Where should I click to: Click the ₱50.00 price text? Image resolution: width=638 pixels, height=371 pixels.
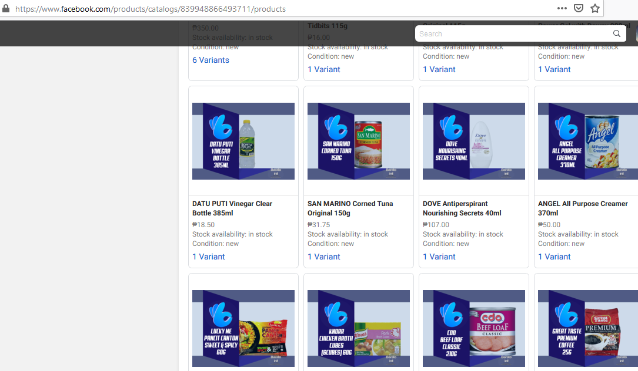549,225
